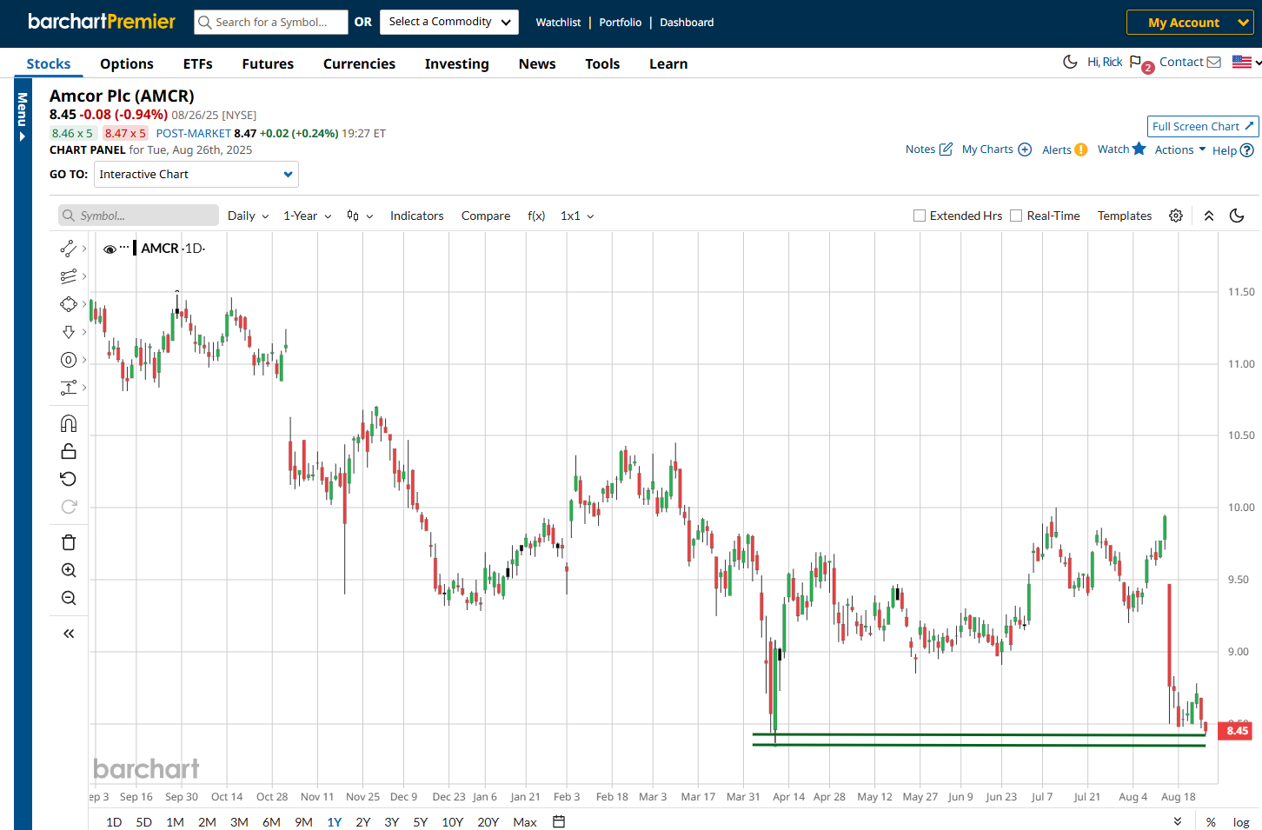This screenshot has height=830, width=1262.
Task: Collapse the drawing toolbar with double arrows
Action: pyautogui.click(x=69, y=634)
